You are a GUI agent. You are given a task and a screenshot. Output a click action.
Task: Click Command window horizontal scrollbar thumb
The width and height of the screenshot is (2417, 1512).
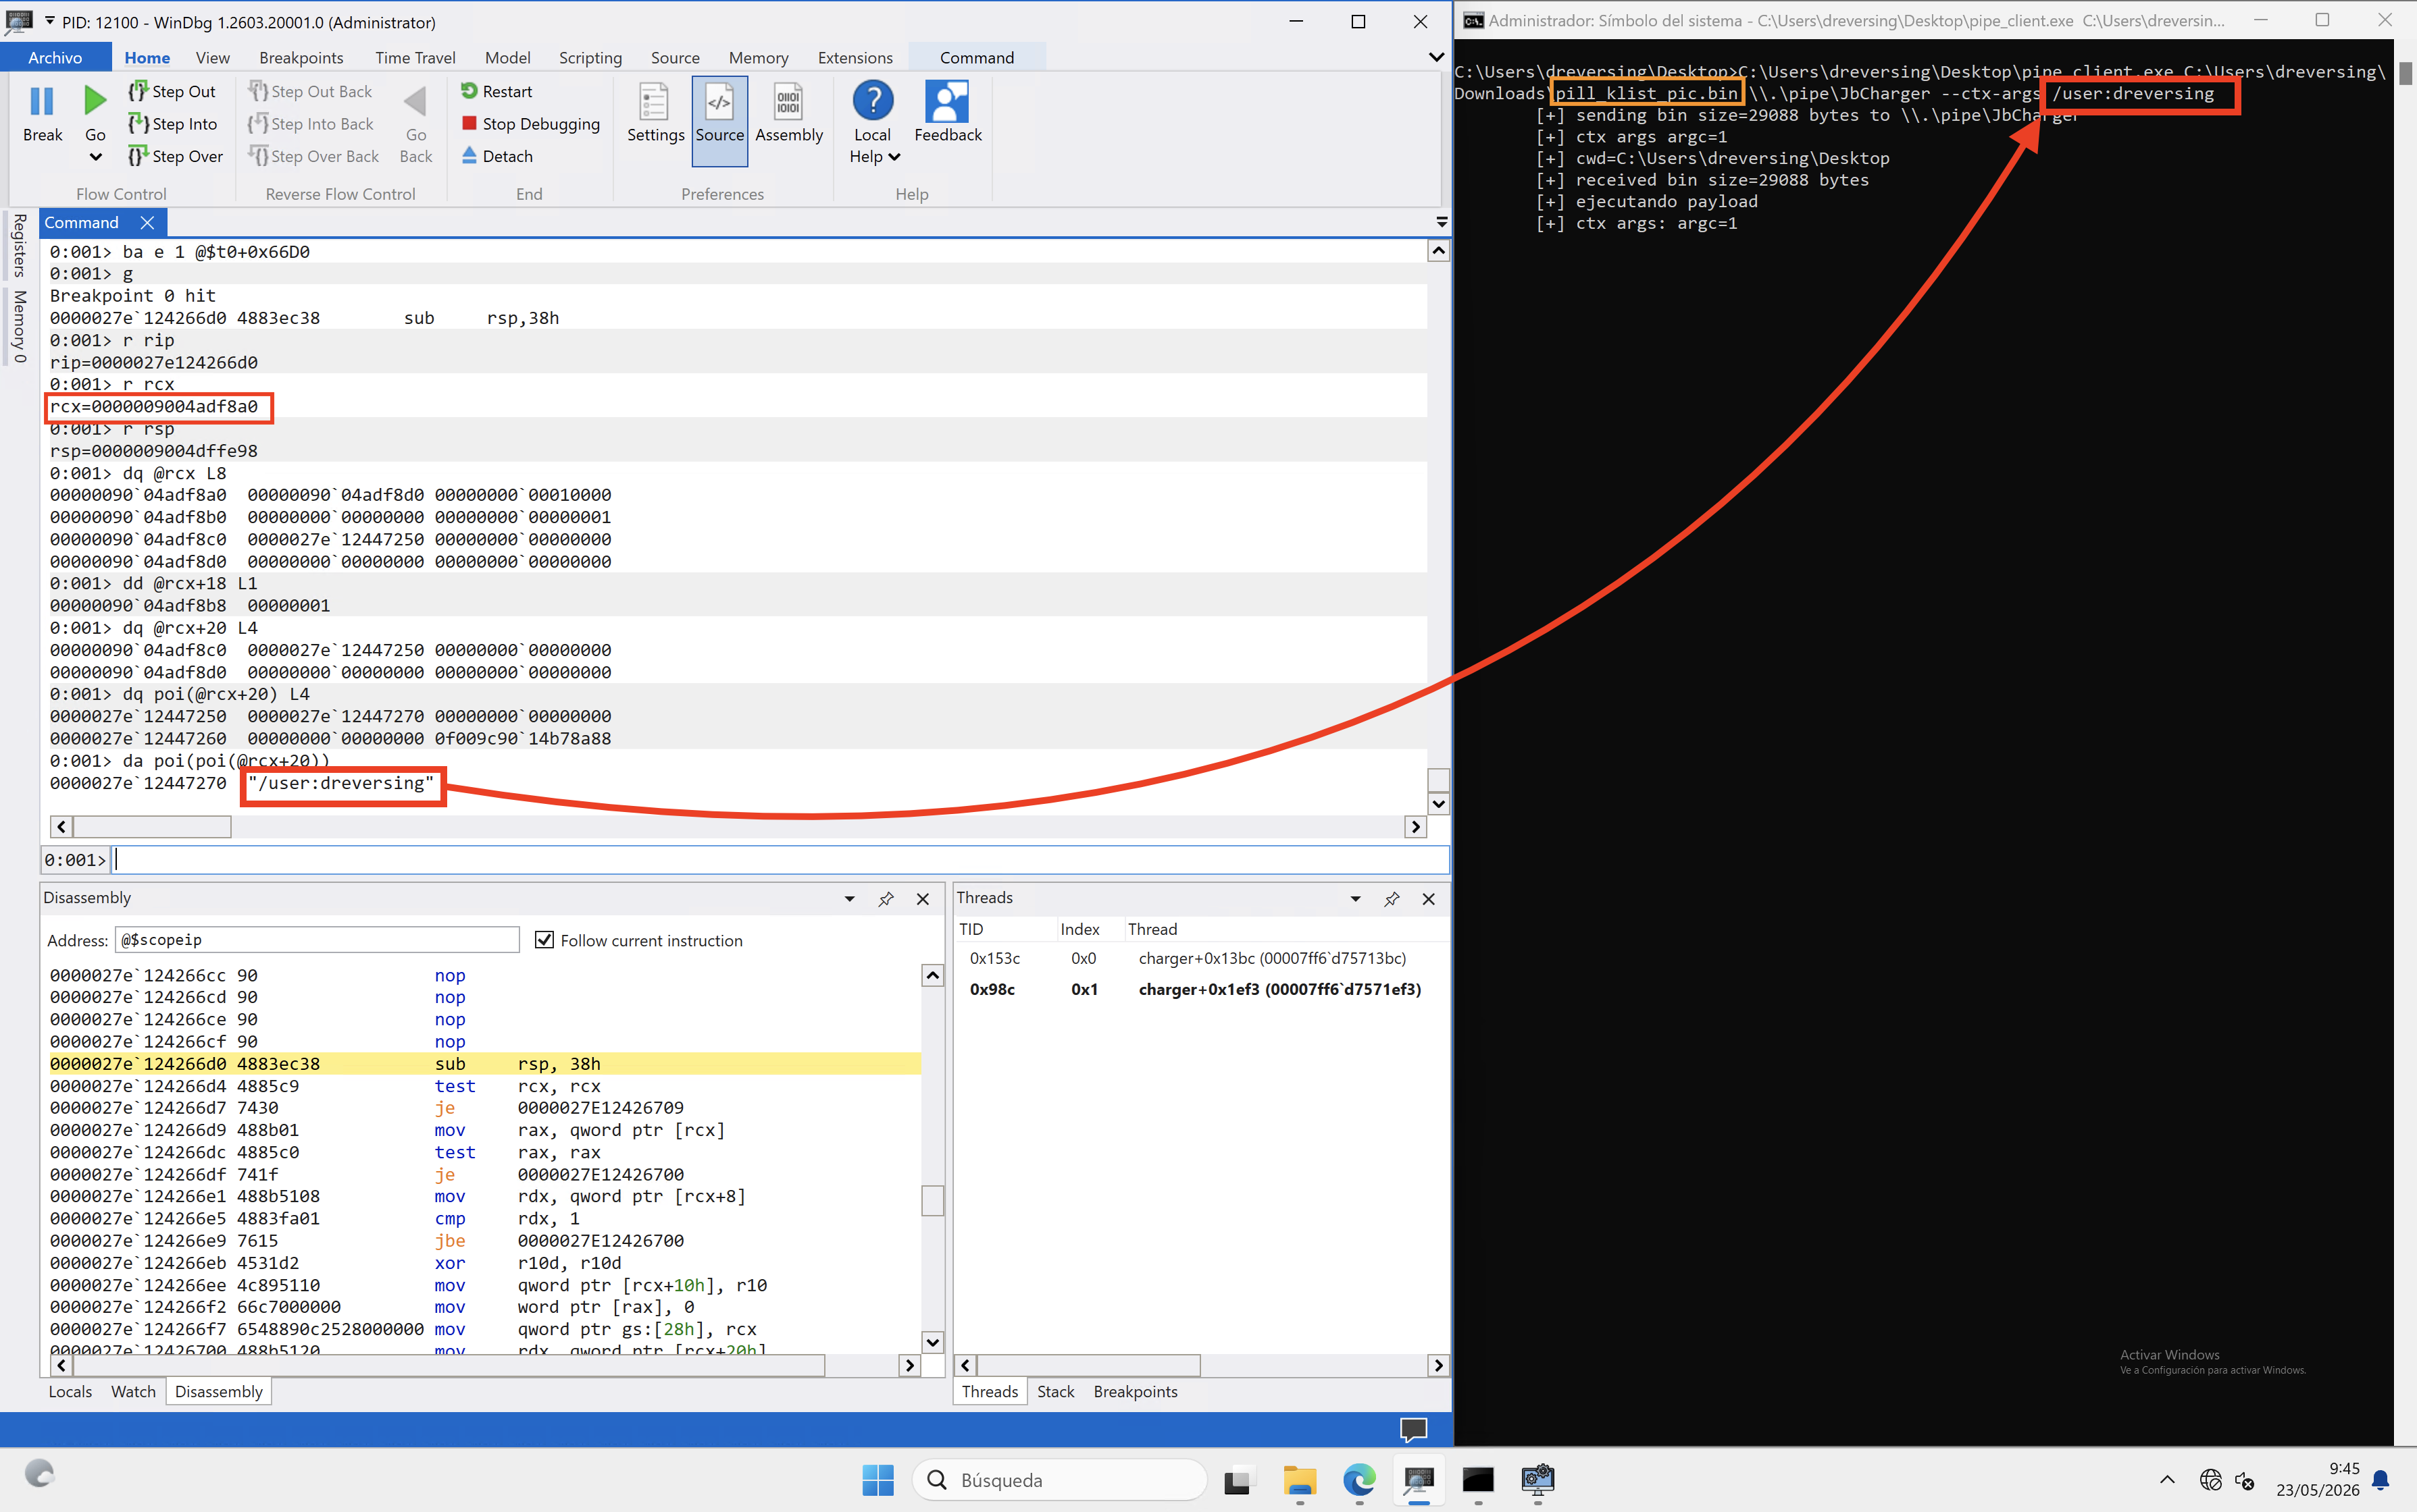pyautogui.click(x=151, y=826)
